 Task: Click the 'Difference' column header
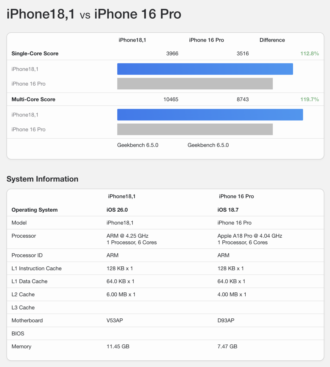272,40
